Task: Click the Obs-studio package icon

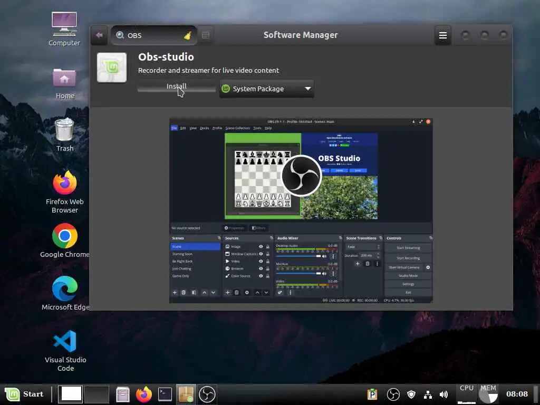Action: [x=112, y=67]
